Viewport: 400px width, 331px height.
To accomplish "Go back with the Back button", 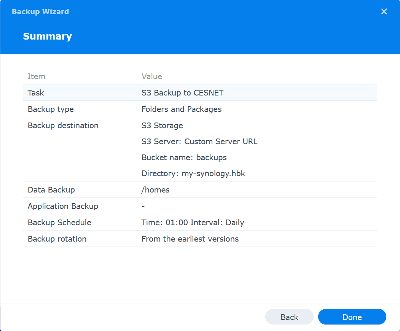I will [289, 317].
